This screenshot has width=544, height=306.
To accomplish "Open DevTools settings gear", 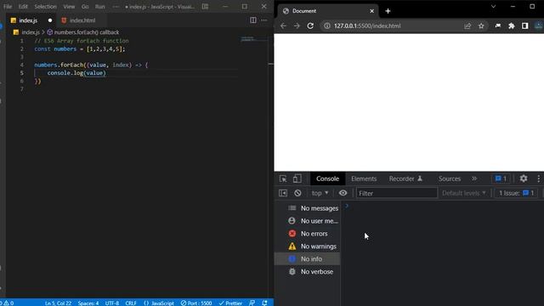I will [x=524, y=178].
